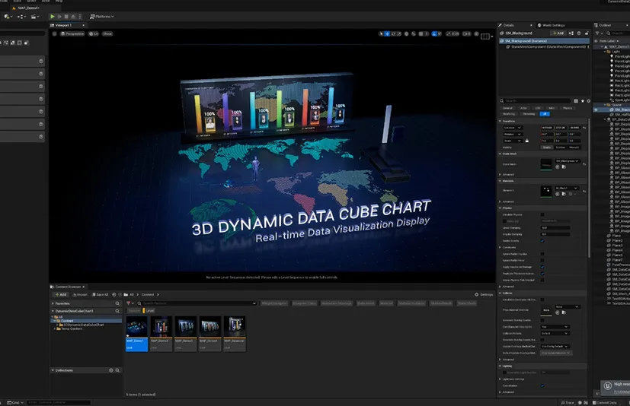Screen dimensions: 630x406
Task: Add a new collection with plus icon
Action: [x=111, y=370]
